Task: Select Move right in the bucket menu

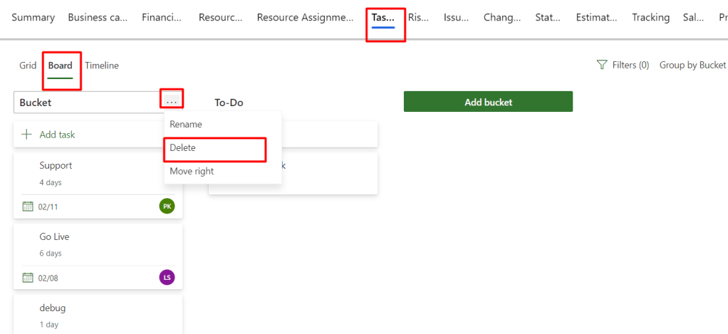Action: click(192, 172)
